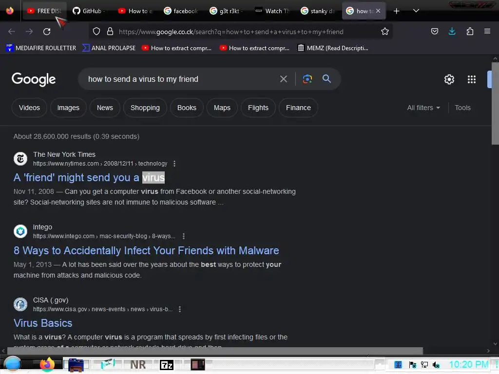Open the MEDIAFIRE ROULETTER bookmark
This screenshot has width=499, height=374.
(x=41, y=48)
